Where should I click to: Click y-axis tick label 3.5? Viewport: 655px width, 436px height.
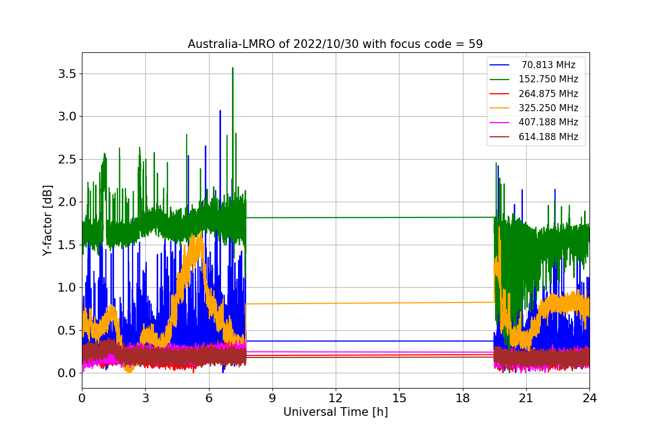pyautogui.click(x=67, y=74)
